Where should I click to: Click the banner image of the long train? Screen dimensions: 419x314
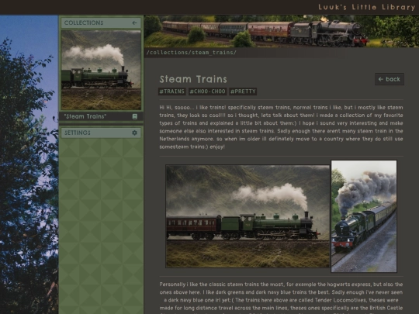click(x=282, y=31)
